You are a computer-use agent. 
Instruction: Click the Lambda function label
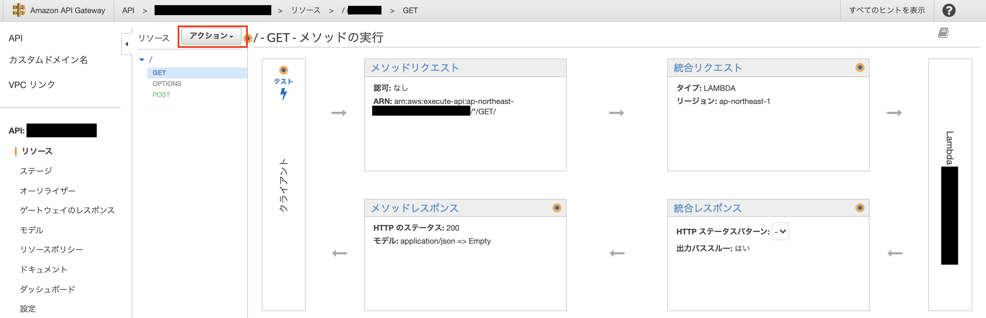950,148
